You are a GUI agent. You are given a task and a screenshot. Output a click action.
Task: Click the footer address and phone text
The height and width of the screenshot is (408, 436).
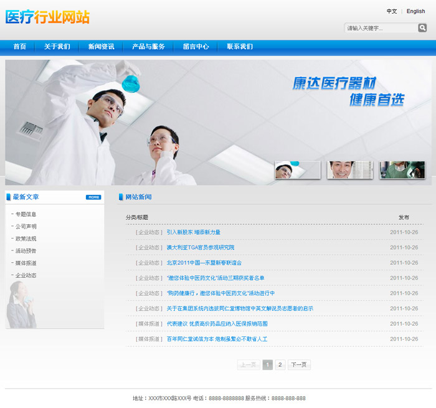[219, 399]
